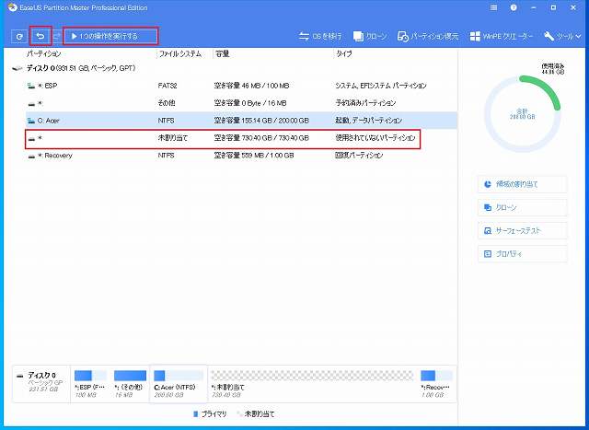Click the refresh icon in the toolbar

click(19, 37)
